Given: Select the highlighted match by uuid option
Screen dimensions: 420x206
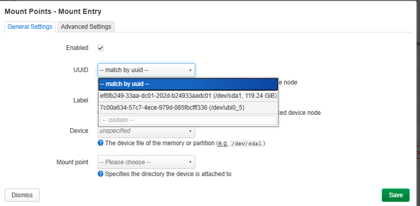Looking at the screenshot, I should pyautogui.click(x=188, y=84).
